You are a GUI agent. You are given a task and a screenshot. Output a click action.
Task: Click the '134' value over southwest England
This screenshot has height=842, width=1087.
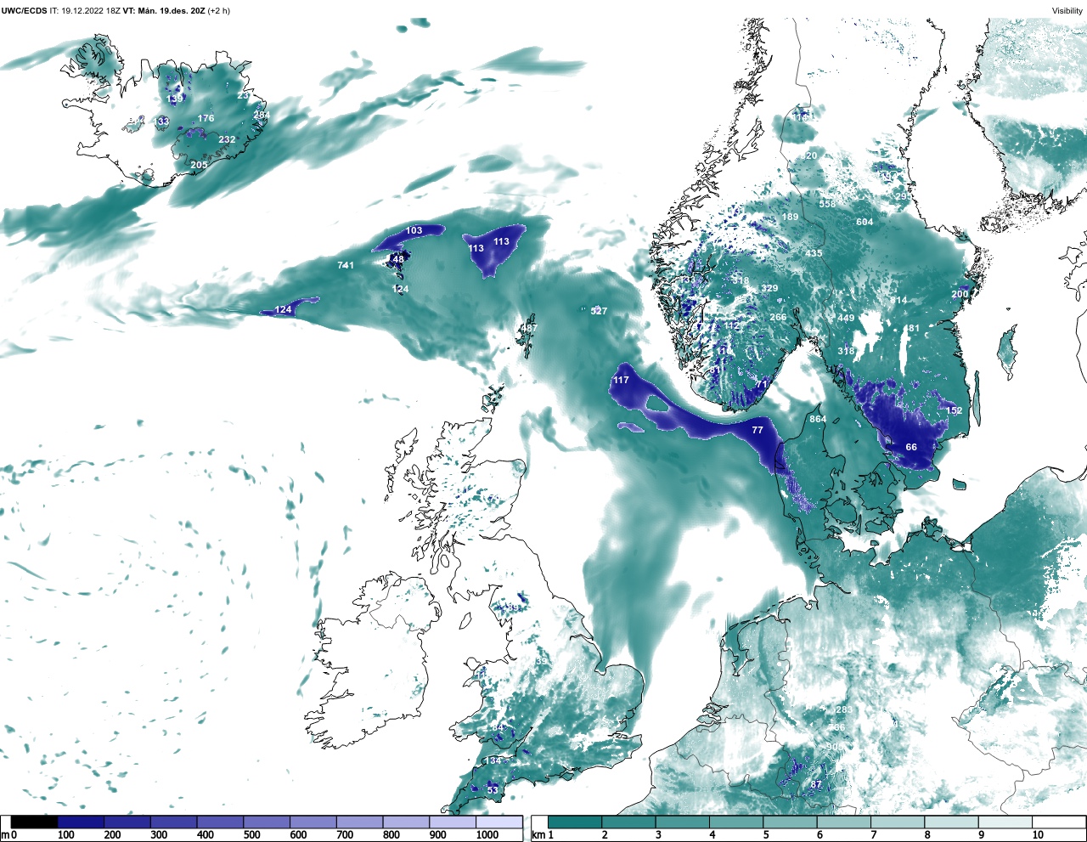pos(493,760)
